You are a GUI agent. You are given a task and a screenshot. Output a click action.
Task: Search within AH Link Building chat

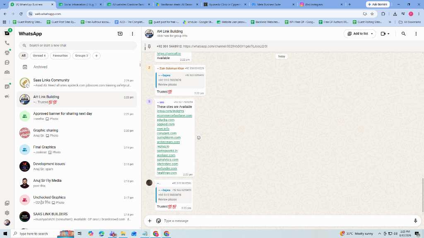pyautogui.click(x=403, y=34)
